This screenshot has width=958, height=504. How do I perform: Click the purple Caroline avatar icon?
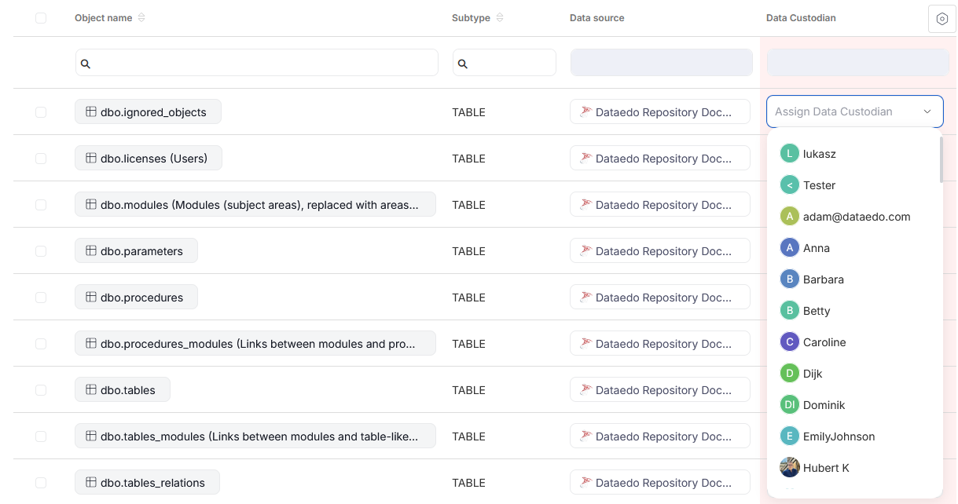(789, 342)
